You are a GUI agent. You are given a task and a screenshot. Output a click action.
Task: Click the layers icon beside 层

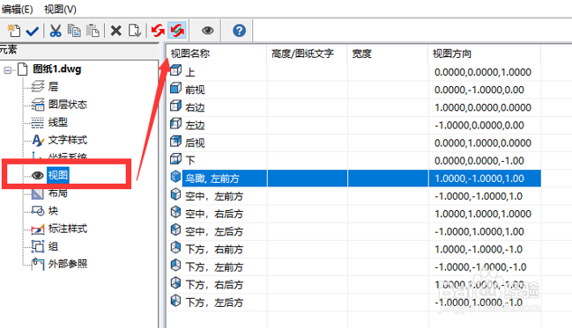[37, 87]
